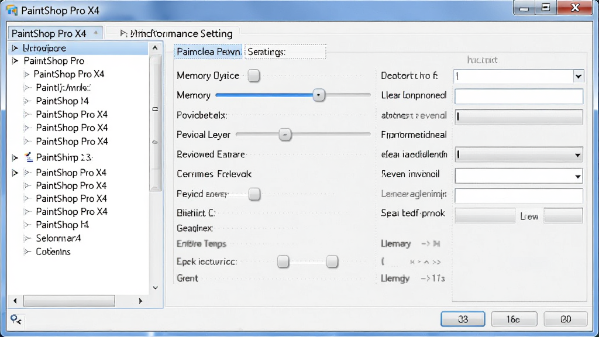The image size is (599, 337).
Task: Click the icon next to PaintShirp 23
Action: pos(29,157)
